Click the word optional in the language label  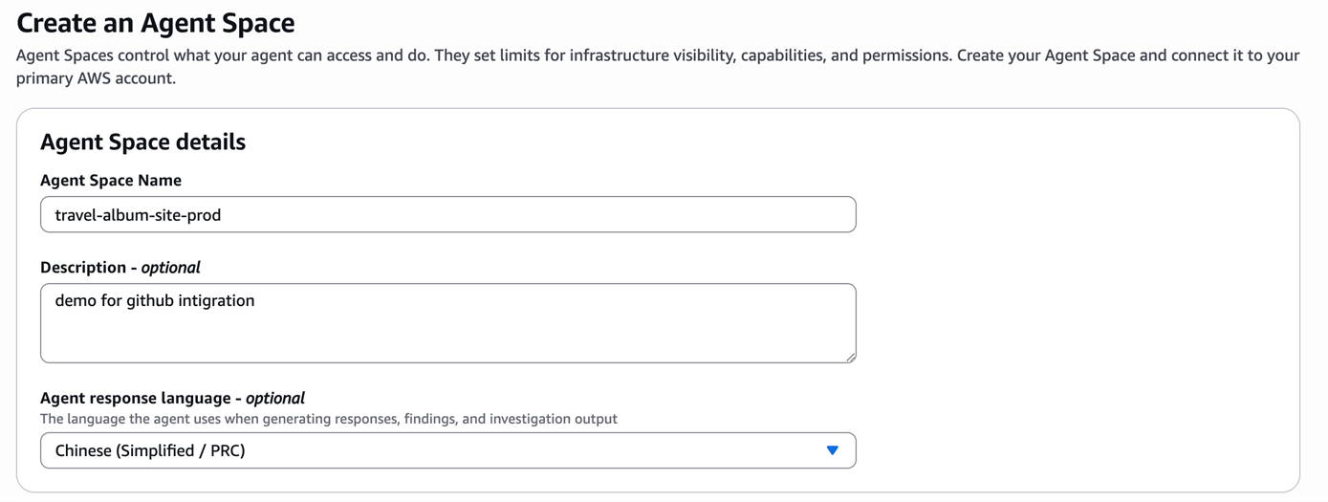tap(275, 398)
